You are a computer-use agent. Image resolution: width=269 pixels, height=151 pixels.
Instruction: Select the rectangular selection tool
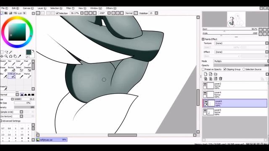(x=2, y=52)
